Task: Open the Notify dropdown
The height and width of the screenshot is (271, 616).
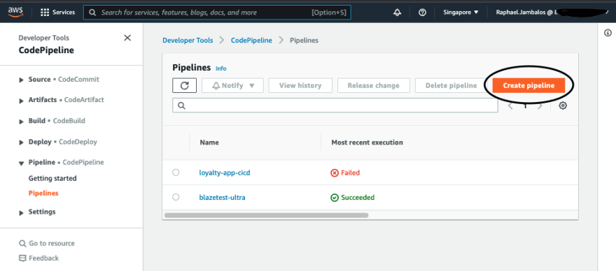Action: [x=232, y=85]
